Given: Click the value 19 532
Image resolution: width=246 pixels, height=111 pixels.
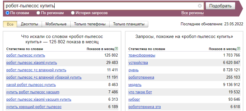Looking at the screenshot, I should 234,92.
